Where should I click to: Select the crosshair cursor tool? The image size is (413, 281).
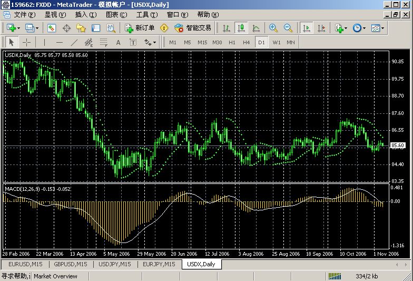click(26, 42)
